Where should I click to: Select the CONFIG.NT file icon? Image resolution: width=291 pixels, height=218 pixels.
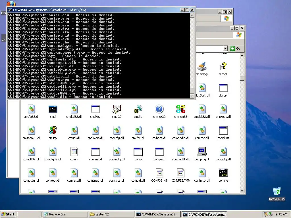[x=159, y=173]
